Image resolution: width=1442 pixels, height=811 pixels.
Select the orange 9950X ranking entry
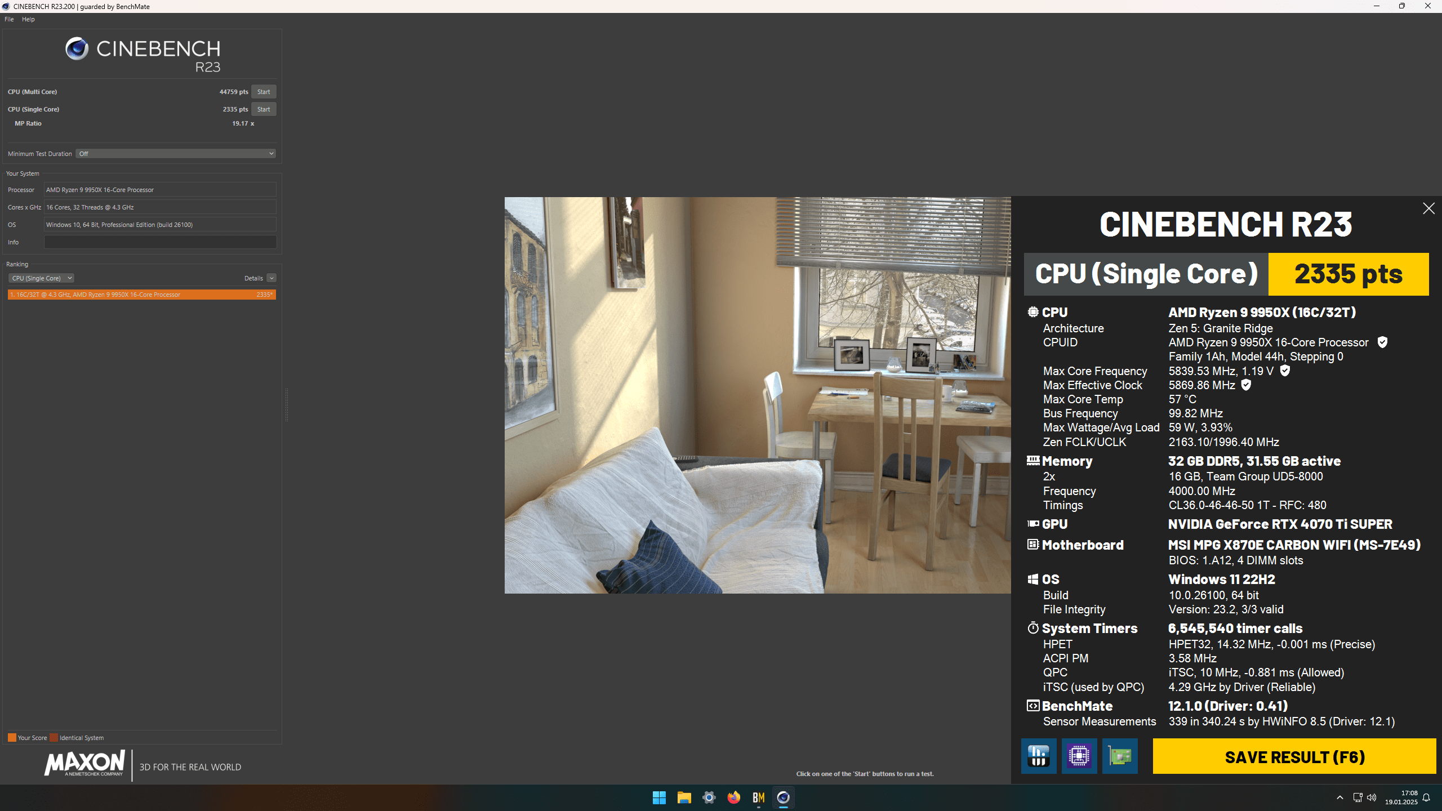tap(141, 295)
